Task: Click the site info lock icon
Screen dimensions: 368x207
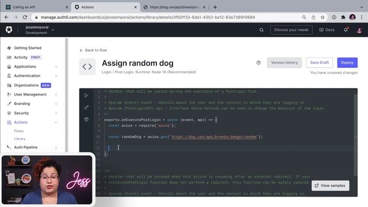Action: point(36,17)
